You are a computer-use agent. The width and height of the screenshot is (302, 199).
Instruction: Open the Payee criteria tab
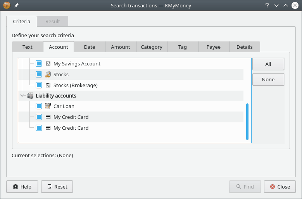tap(214, 47)
